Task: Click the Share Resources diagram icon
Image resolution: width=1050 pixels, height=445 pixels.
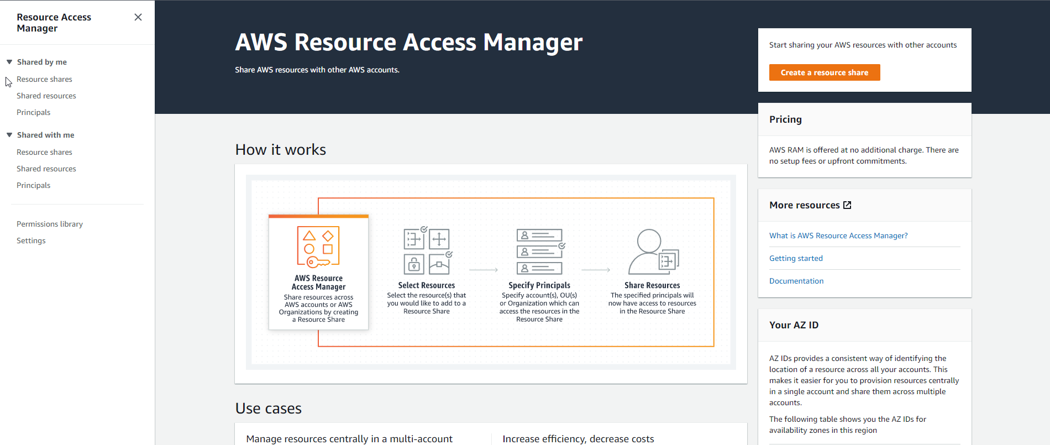Action: click(x=654, y=252)
